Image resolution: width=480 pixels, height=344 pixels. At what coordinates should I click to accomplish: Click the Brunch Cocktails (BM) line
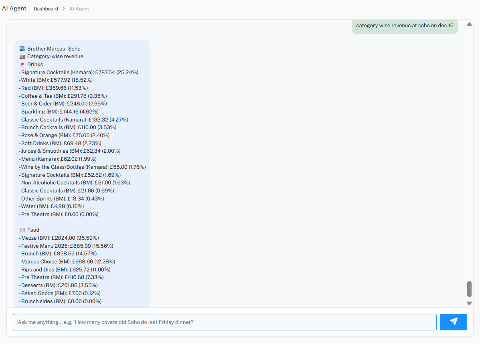point(68,127)
